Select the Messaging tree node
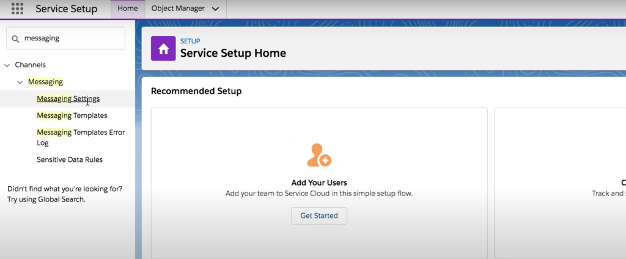 45,82
